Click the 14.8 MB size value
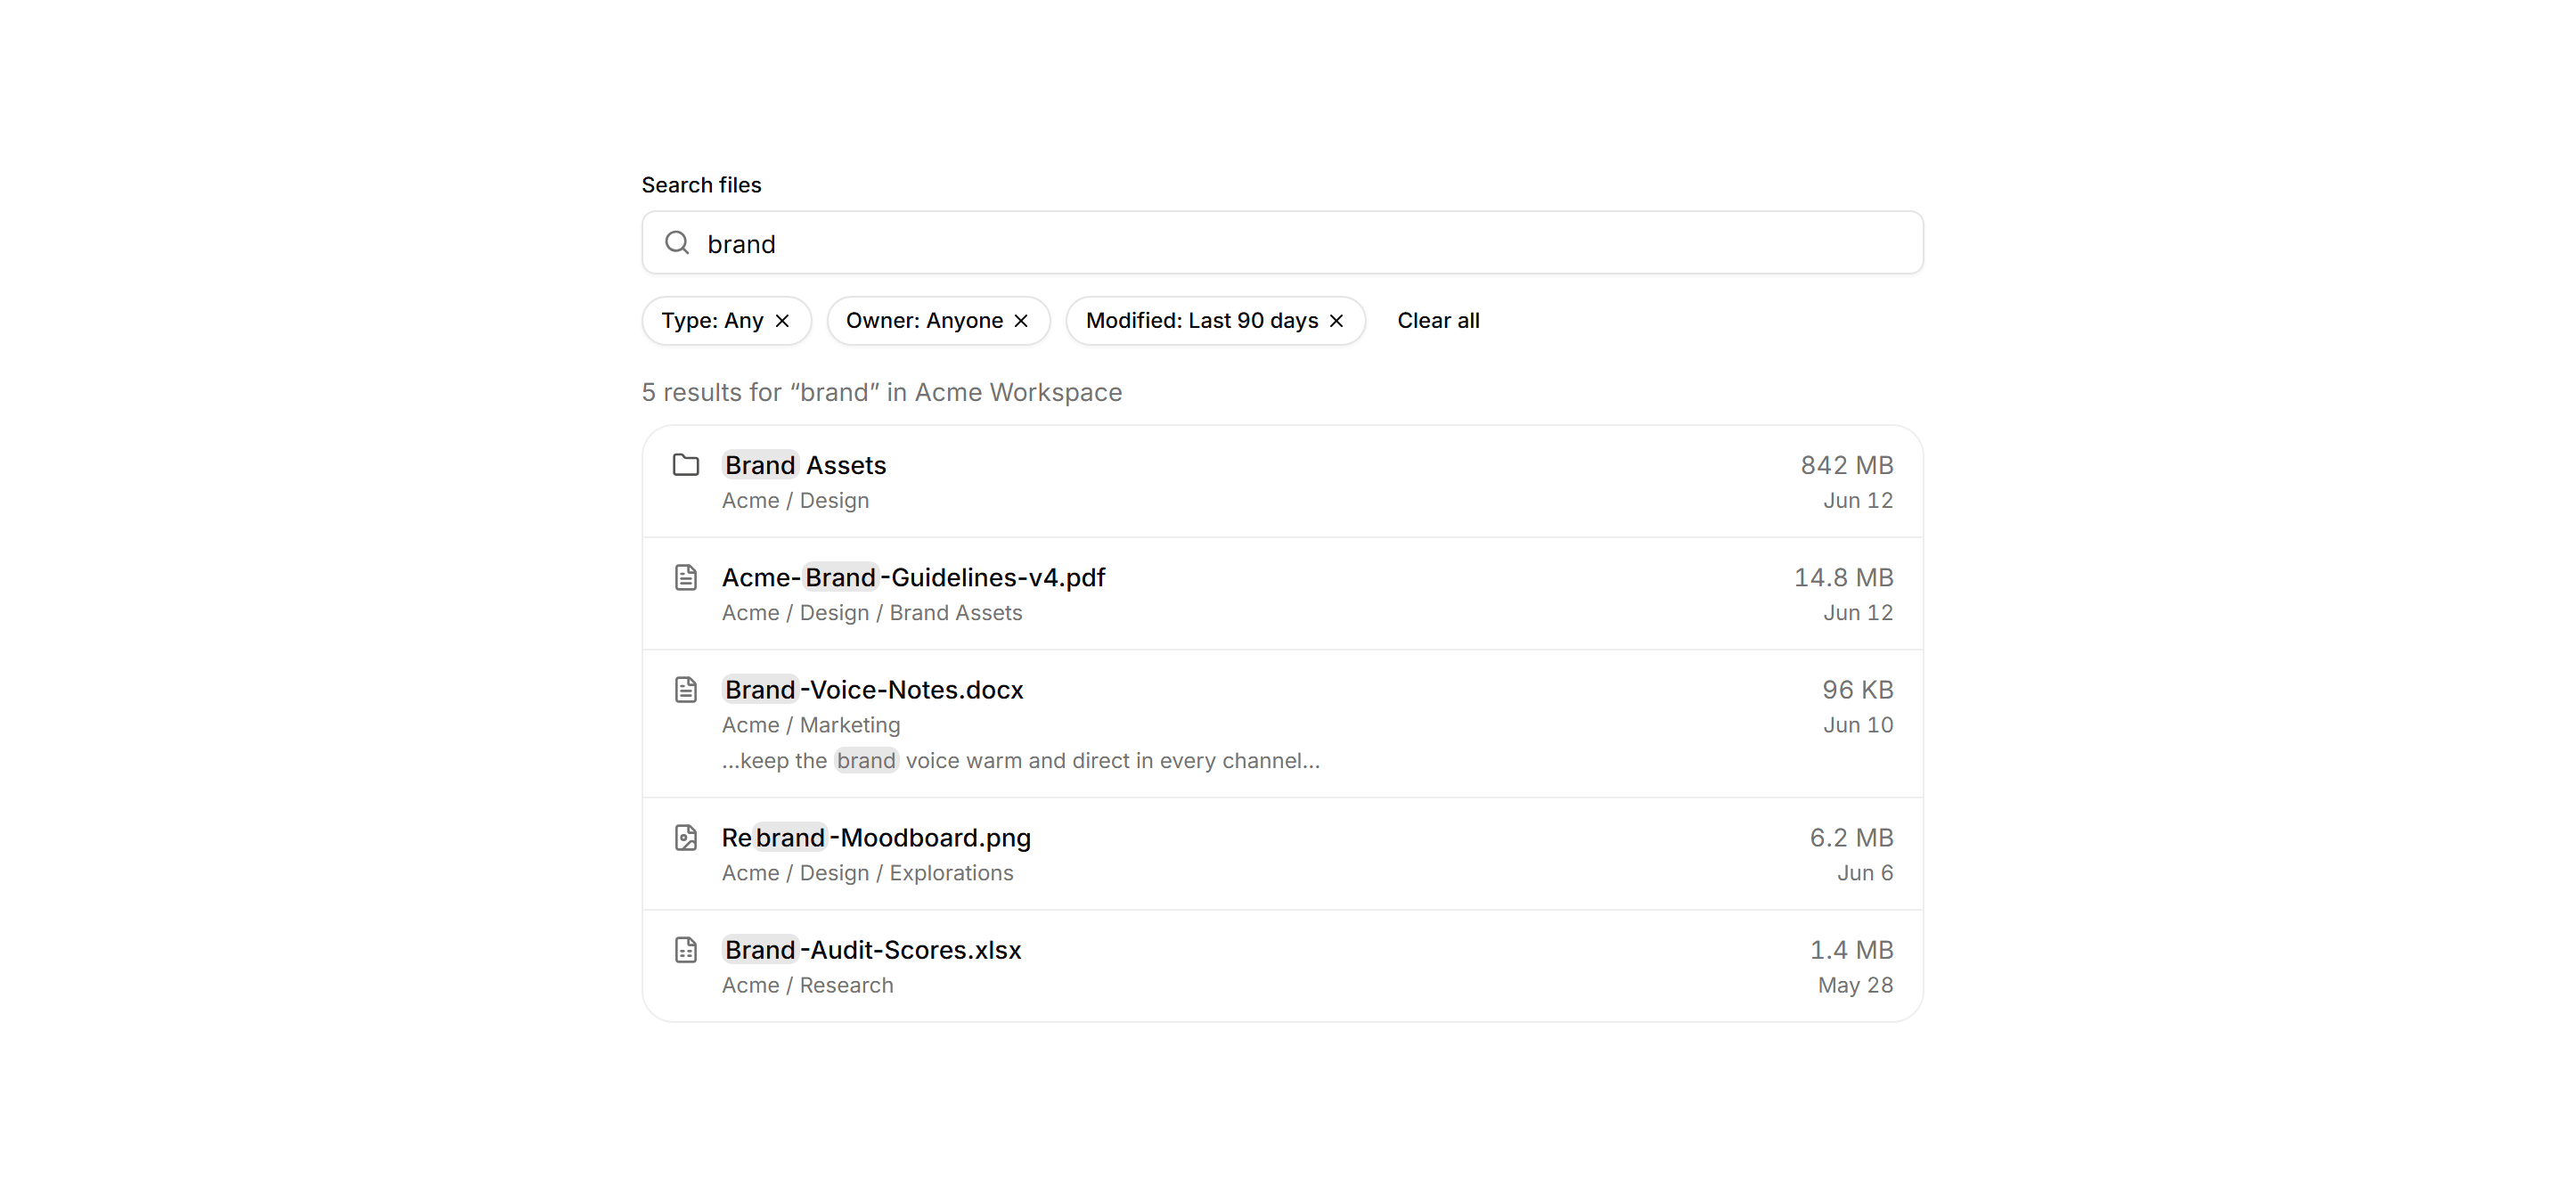The image size is (2566, 1194). click(x=1843, y=577)
